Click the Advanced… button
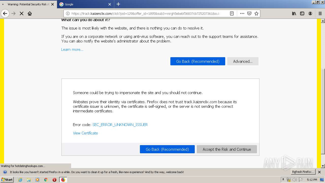 coord(243,61)
